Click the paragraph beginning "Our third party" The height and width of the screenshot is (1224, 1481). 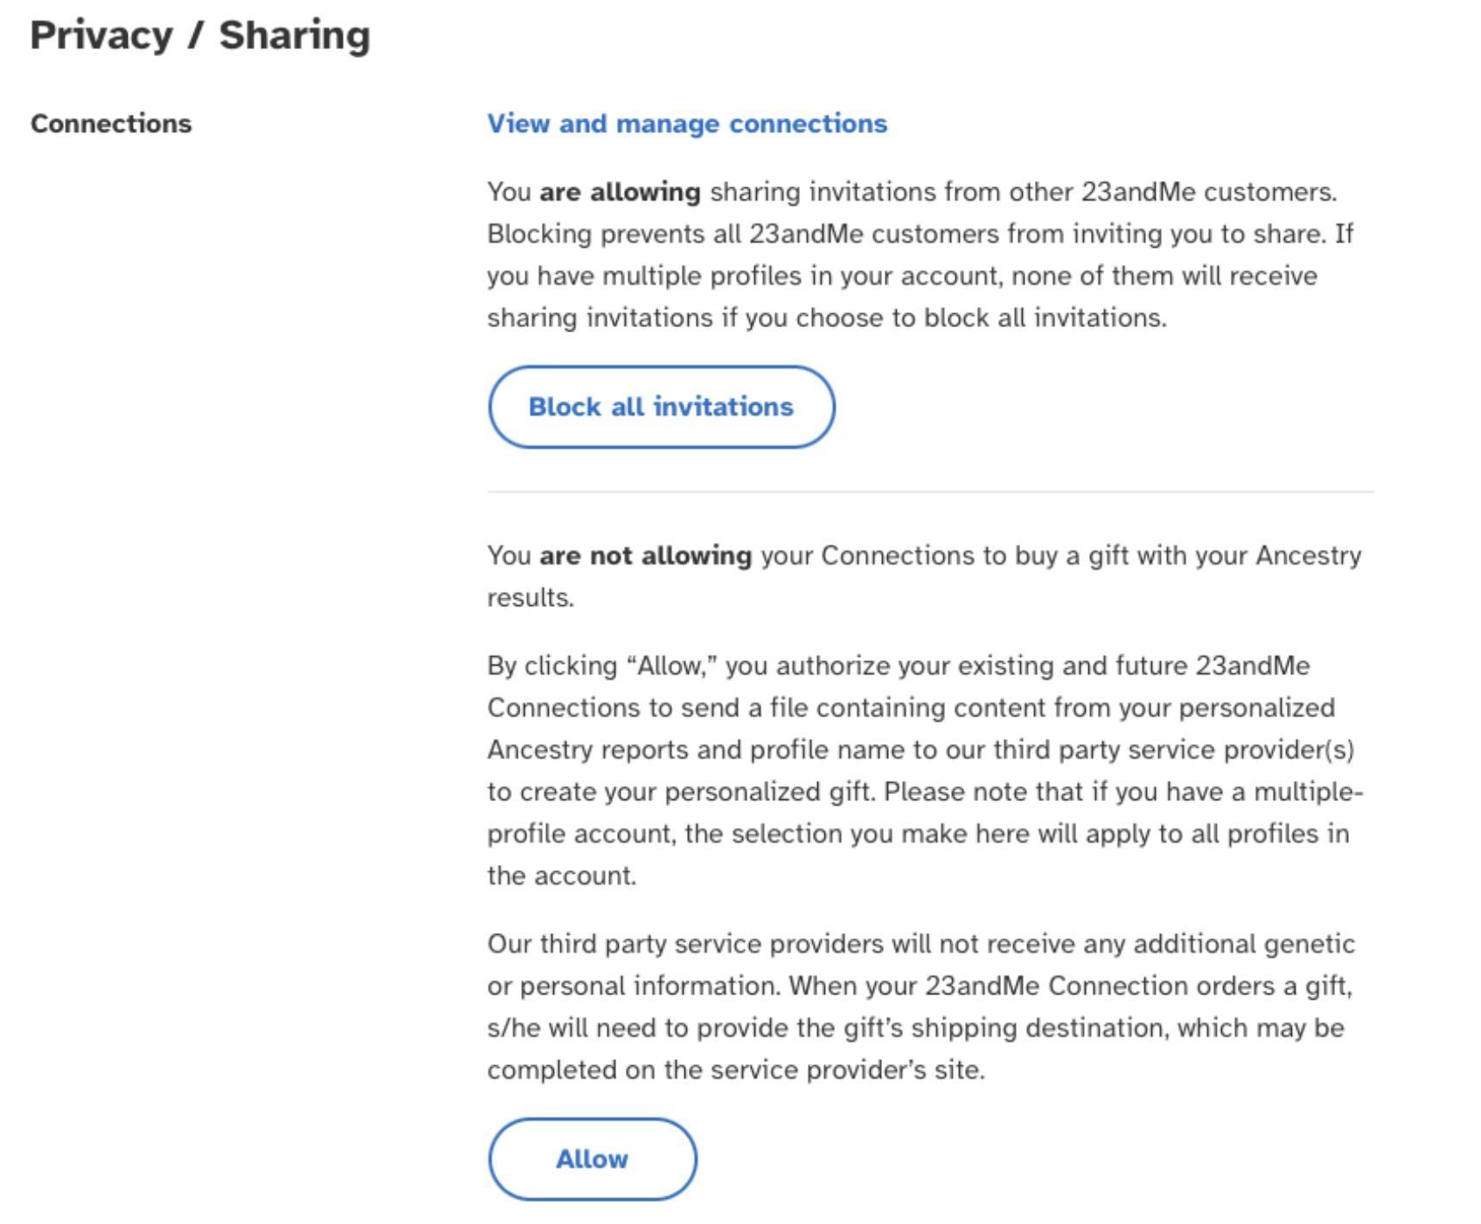tap(919, 1006)
